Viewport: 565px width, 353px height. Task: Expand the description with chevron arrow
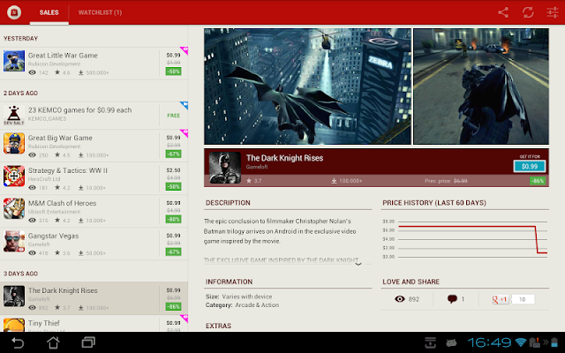[x=358, y=264]
